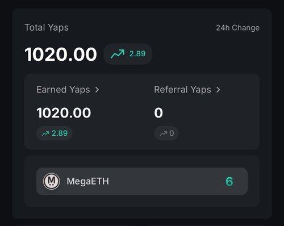This screenshot has width=284, height=226.
Task: Select the MegaETH project row
Action: [x=142, y=181]
